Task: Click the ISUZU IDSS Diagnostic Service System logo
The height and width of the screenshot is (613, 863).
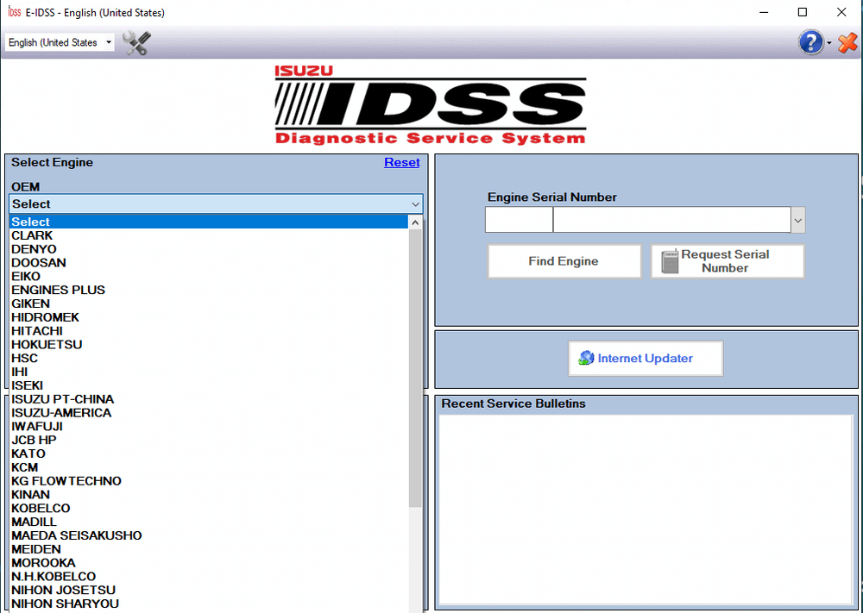Action: tap(430, 105)
